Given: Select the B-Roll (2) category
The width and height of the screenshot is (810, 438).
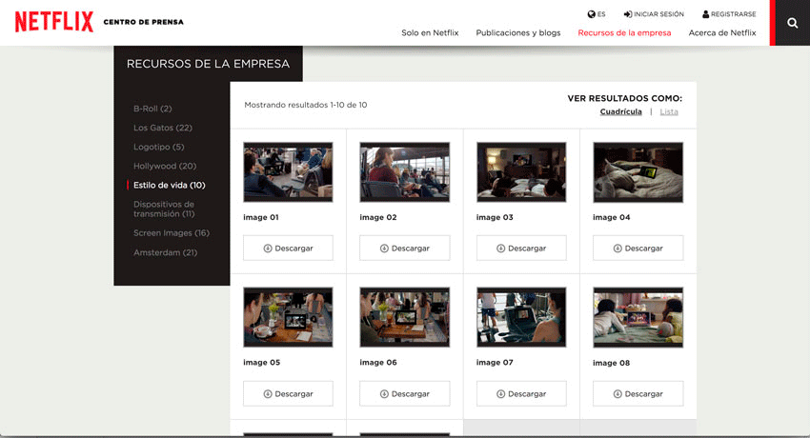Looking at the screenshot, I should coord(152,109).
